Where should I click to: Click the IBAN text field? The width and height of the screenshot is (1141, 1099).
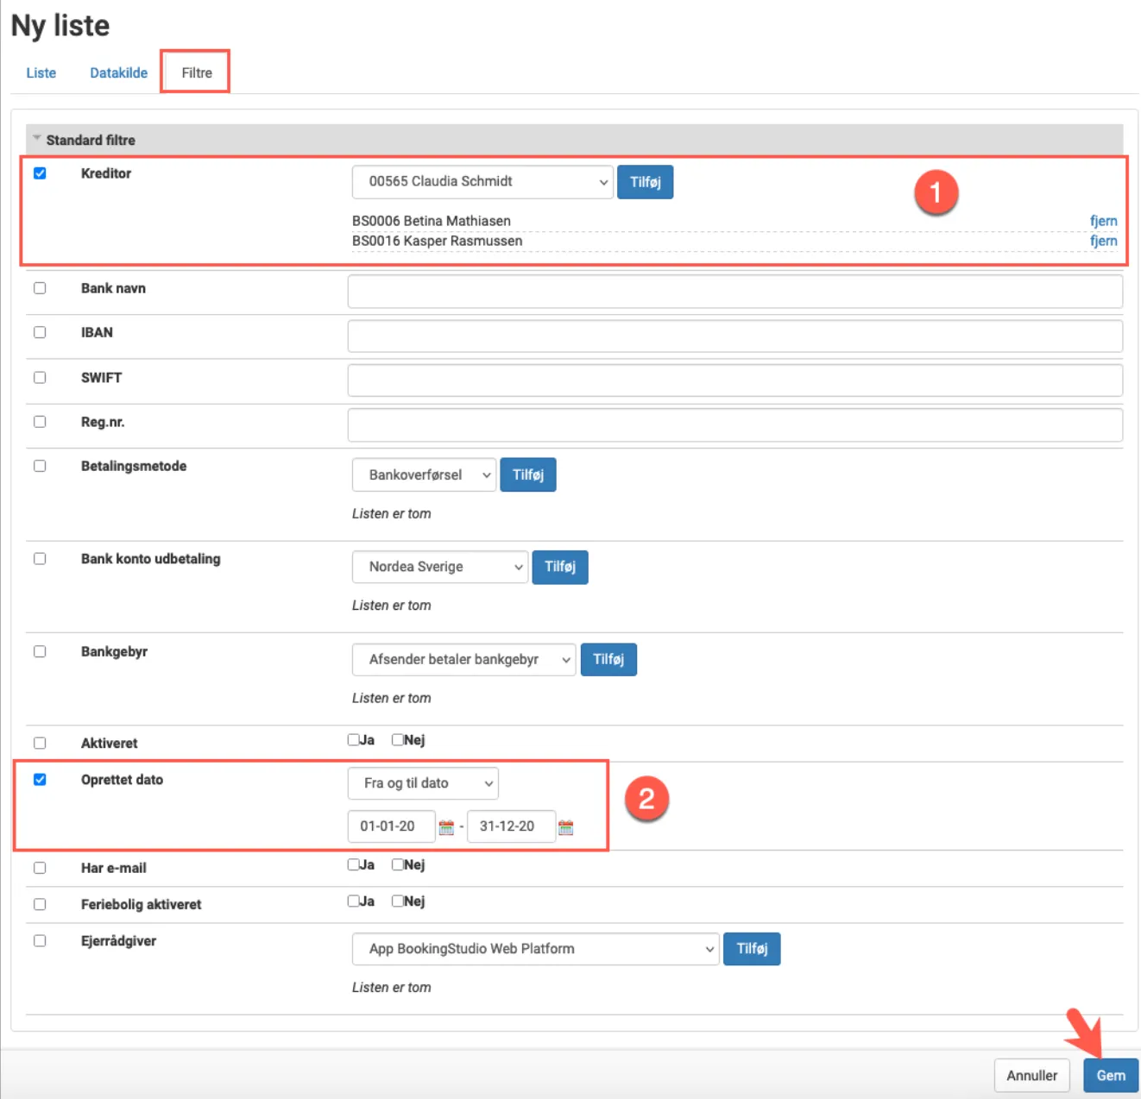pos(734,336)
